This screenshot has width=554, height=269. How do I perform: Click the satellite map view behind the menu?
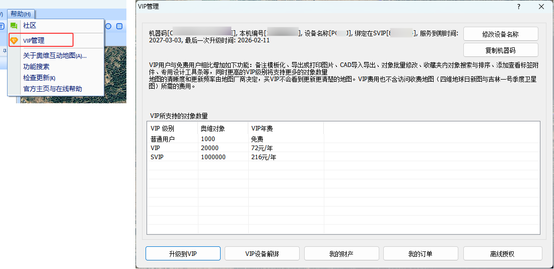click(115, 74)
